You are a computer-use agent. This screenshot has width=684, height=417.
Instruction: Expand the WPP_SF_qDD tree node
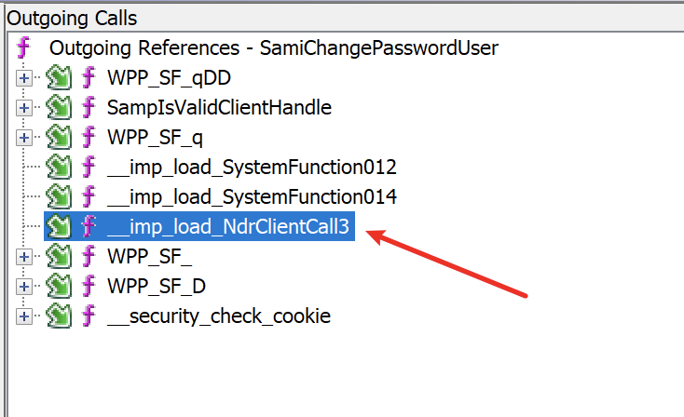[x=24, y=78]
